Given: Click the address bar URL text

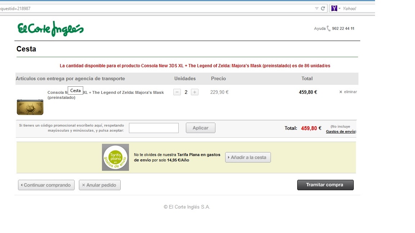Looking at the screenshot, I should [x=15, y=9].
